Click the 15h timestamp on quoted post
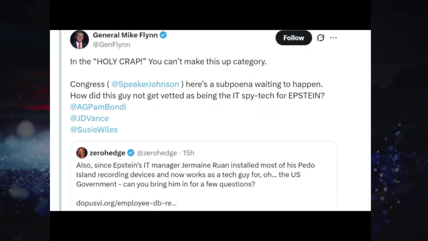This screenshot has width=428, height=241. [188, 153]
